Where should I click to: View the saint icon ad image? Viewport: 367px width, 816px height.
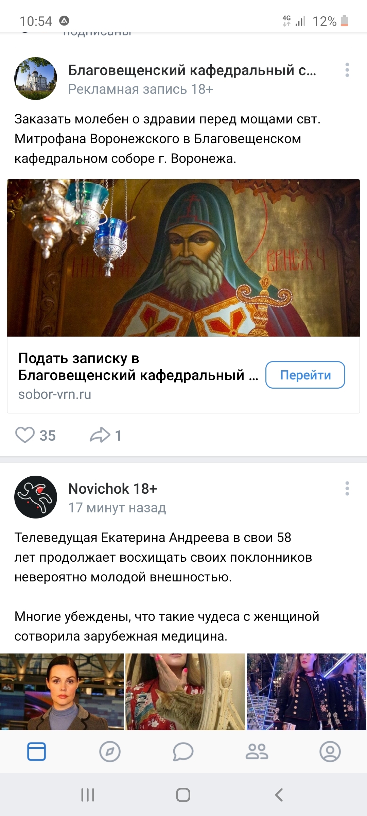click(183, 258)
